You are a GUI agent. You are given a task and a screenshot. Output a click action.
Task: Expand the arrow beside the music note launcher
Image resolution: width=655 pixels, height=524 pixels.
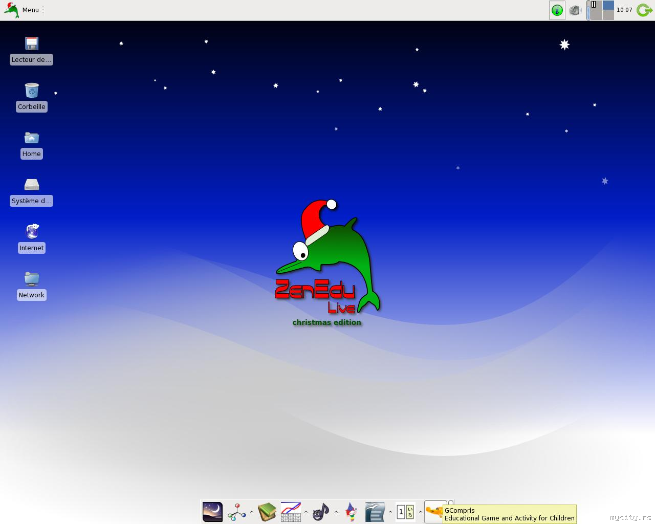pyautogui.click(x=336, y=512)
